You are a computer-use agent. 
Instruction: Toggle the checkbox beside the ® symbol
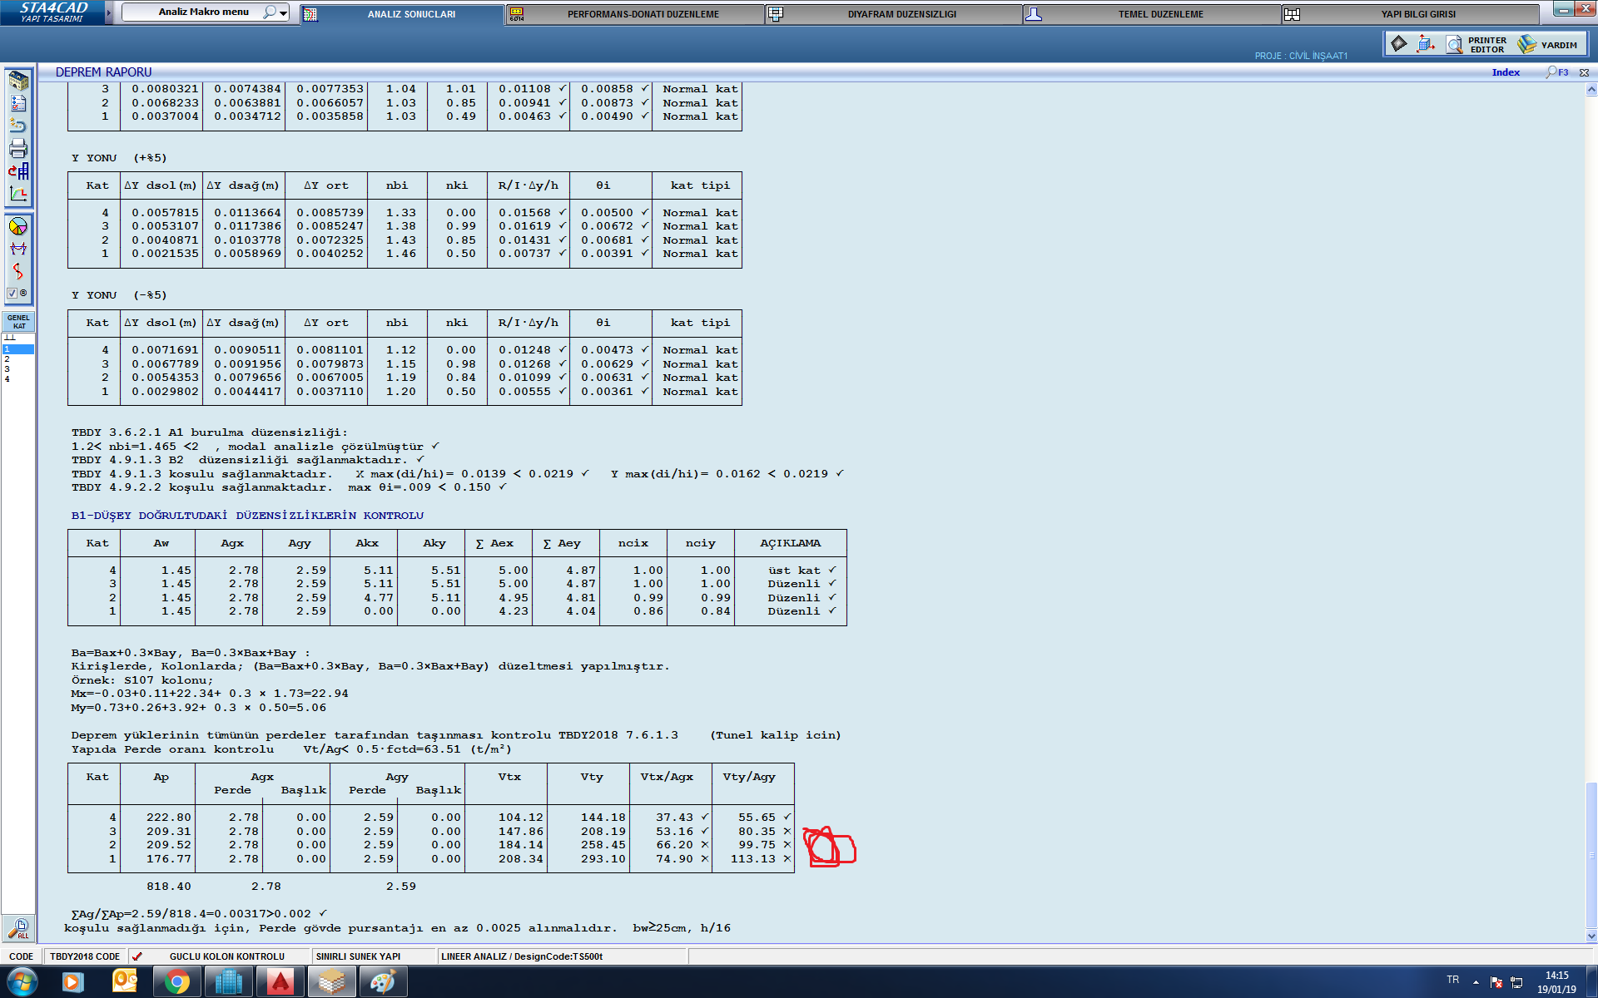[12, 294]
